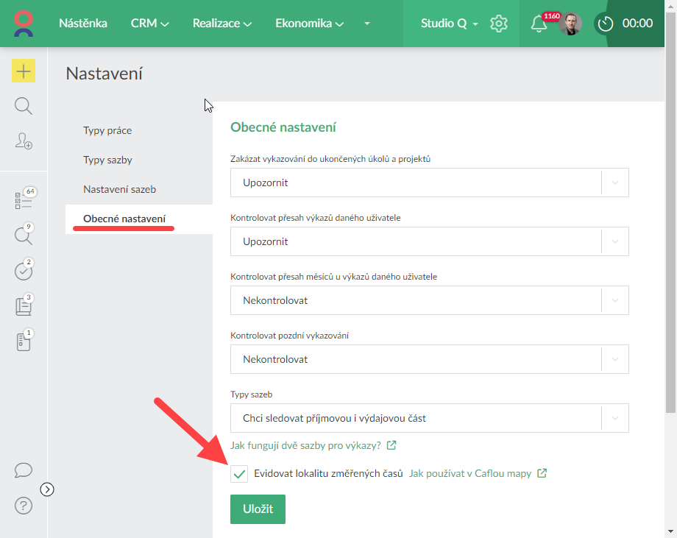Open the task list icon with badge 64
The height and width of the screenshot is (538, 677).
tap(24, 200)
